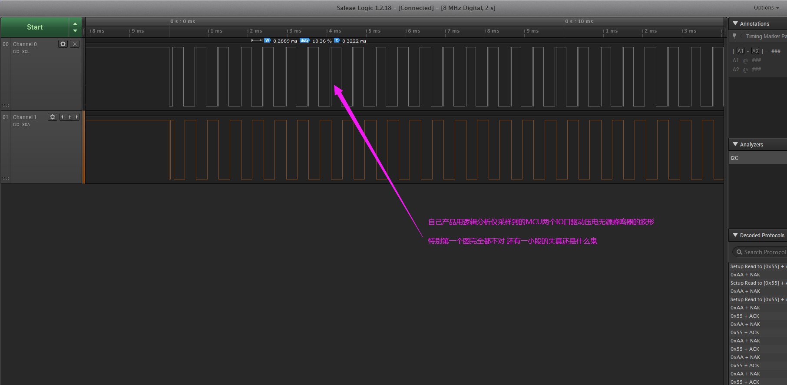Click the first Setup Read to [0x55] result
The width and height of the screenshot is (787, 385).
(x=757, y=266)
